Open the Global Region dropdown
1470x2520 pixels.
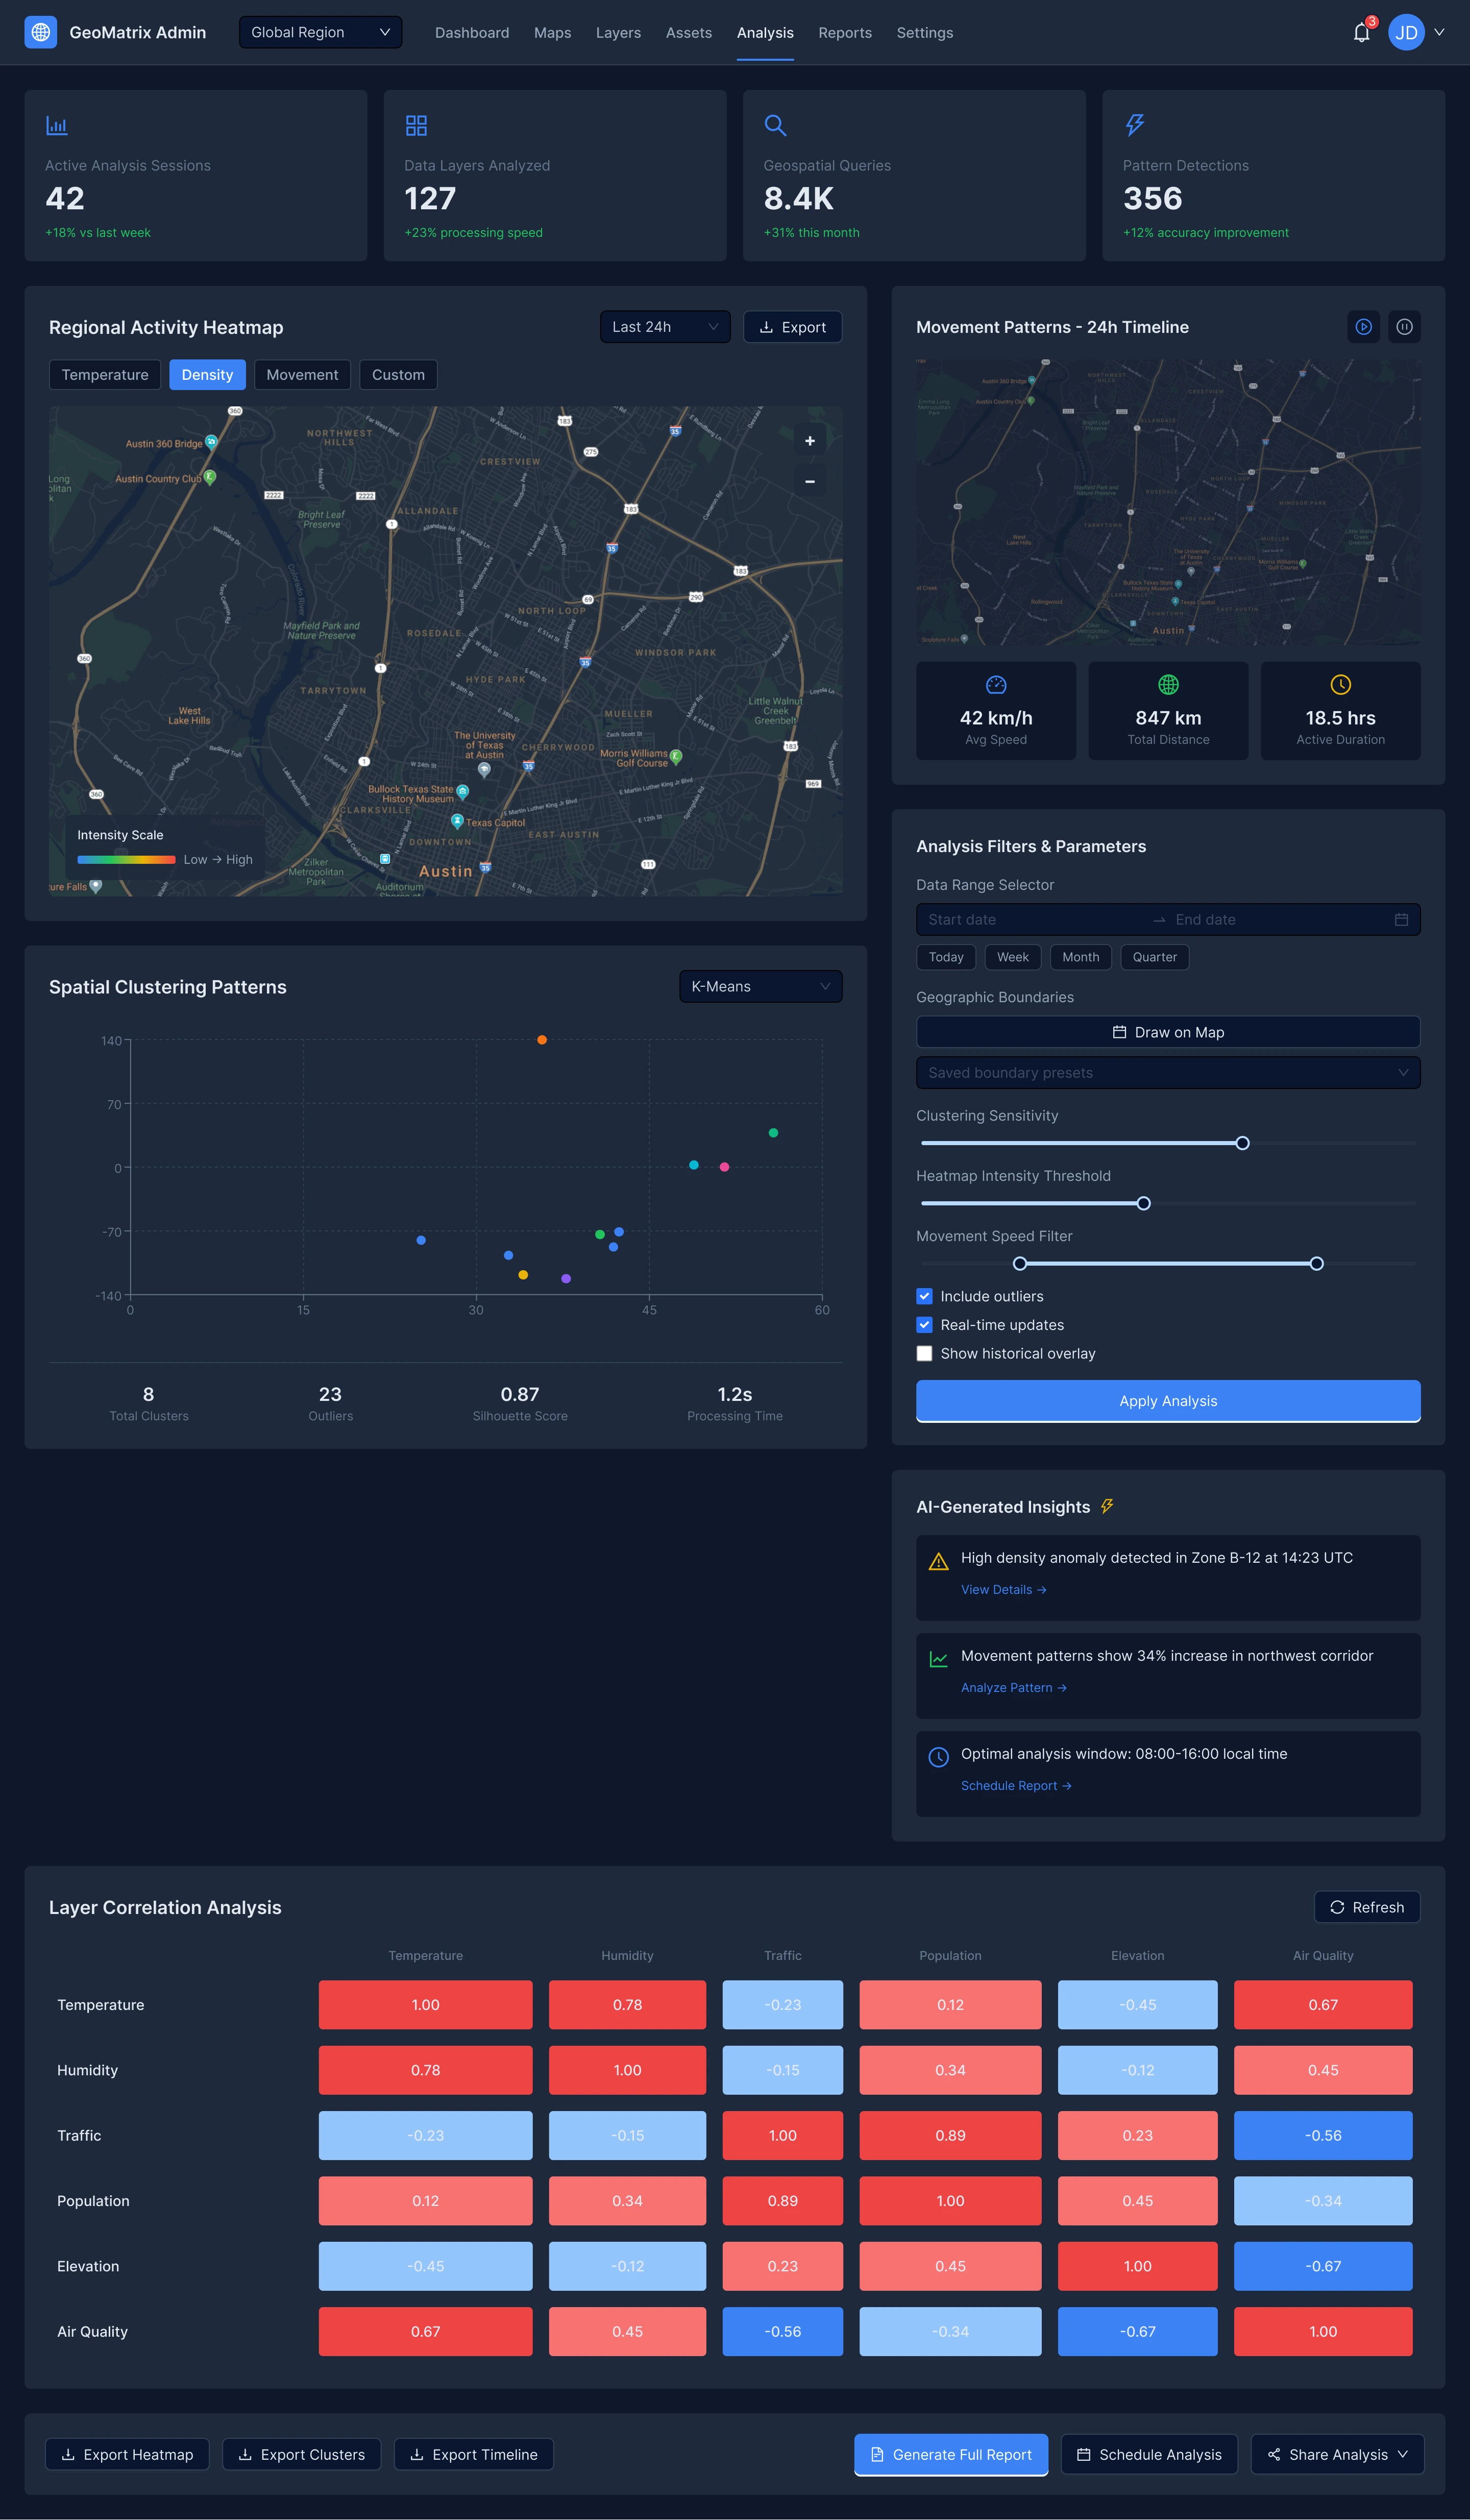(x=320, y=32)
